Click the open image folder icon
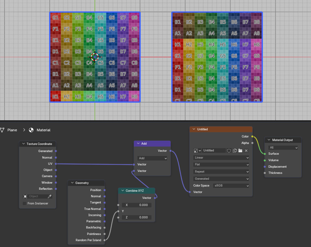Image resolution: width=311 pixels, height=247 pixels. pos(240,150)
